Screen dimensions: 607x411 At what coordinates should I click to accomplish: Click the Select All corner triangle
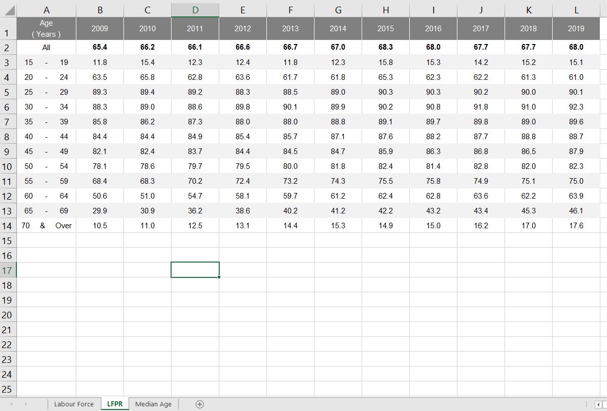(x=8, y=10)
